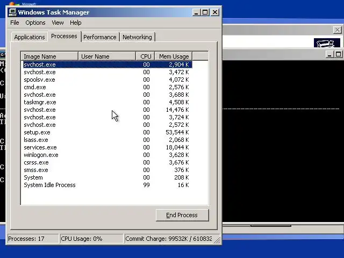Image resolution: width=344 pixels, height=258 pixels.
Task: Minimize the command prompt window behind
Action: pyautogui.click(x=329, y=54)
